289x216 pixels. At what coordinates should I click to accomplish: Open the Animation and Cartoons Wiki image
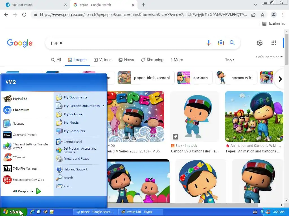[x=254, y=116]
